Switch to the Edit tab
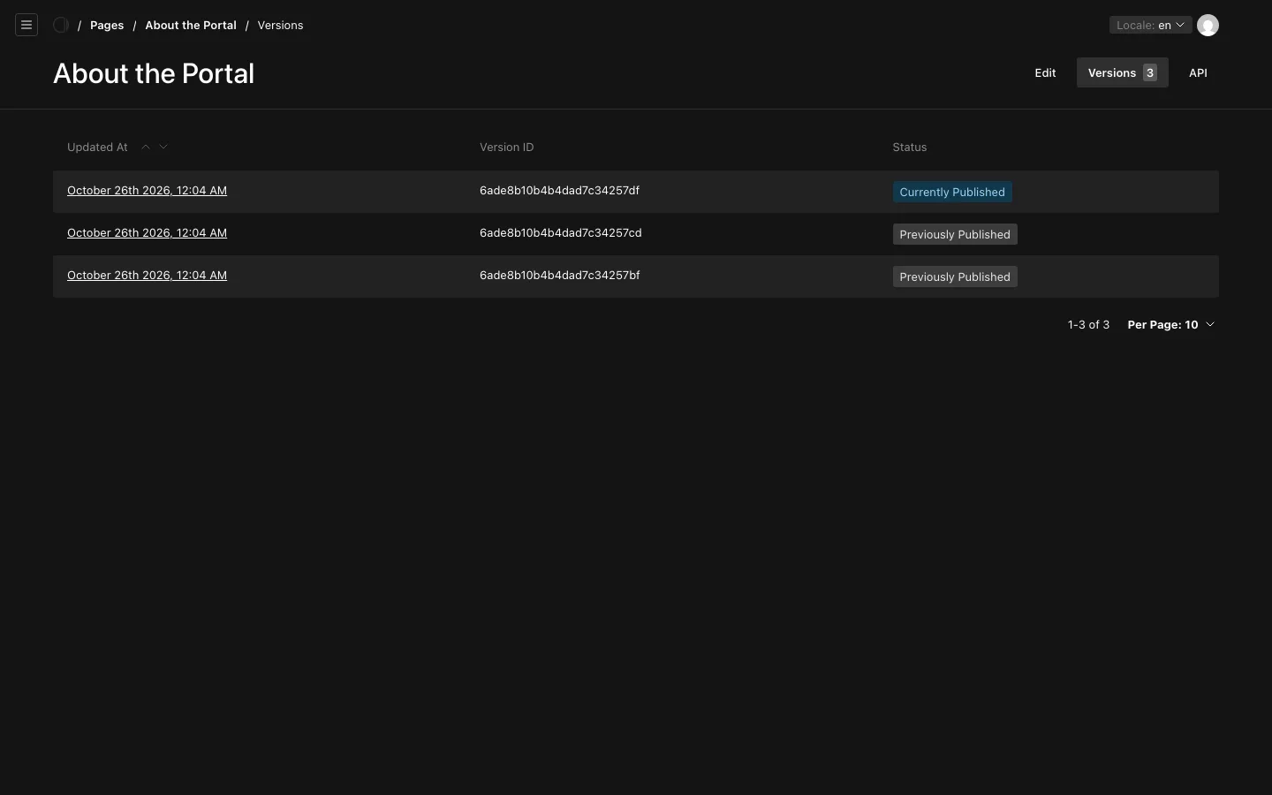Viewport: 1272px width, 795px height. point(1045,72)
